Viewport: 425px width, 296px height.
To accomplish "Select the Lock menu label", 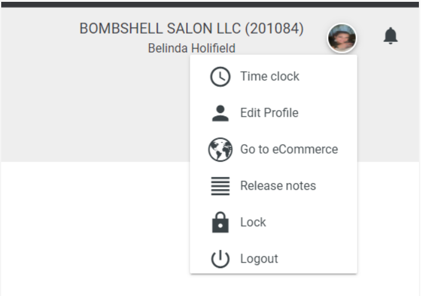I will [253, 222].
